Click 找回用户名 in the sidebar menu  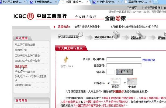(21, 50)
